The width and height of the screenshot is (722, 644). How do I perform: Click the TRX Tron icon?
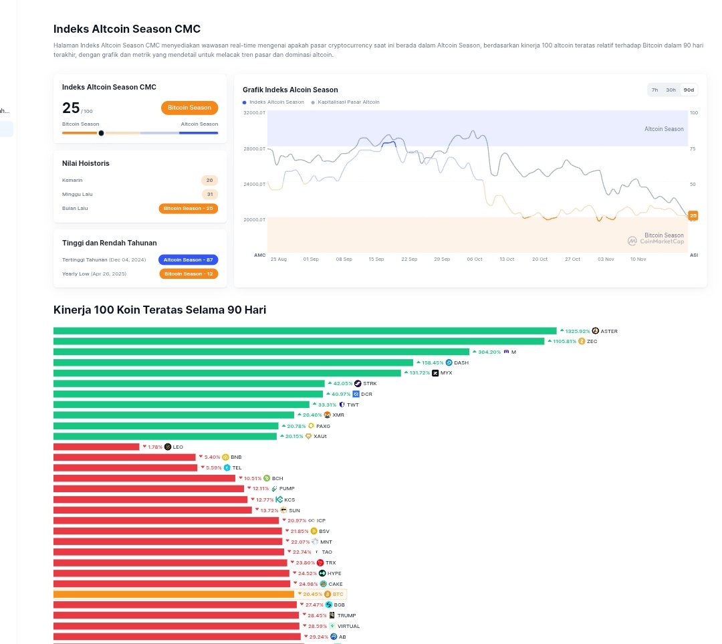click(x=320, y=563)
